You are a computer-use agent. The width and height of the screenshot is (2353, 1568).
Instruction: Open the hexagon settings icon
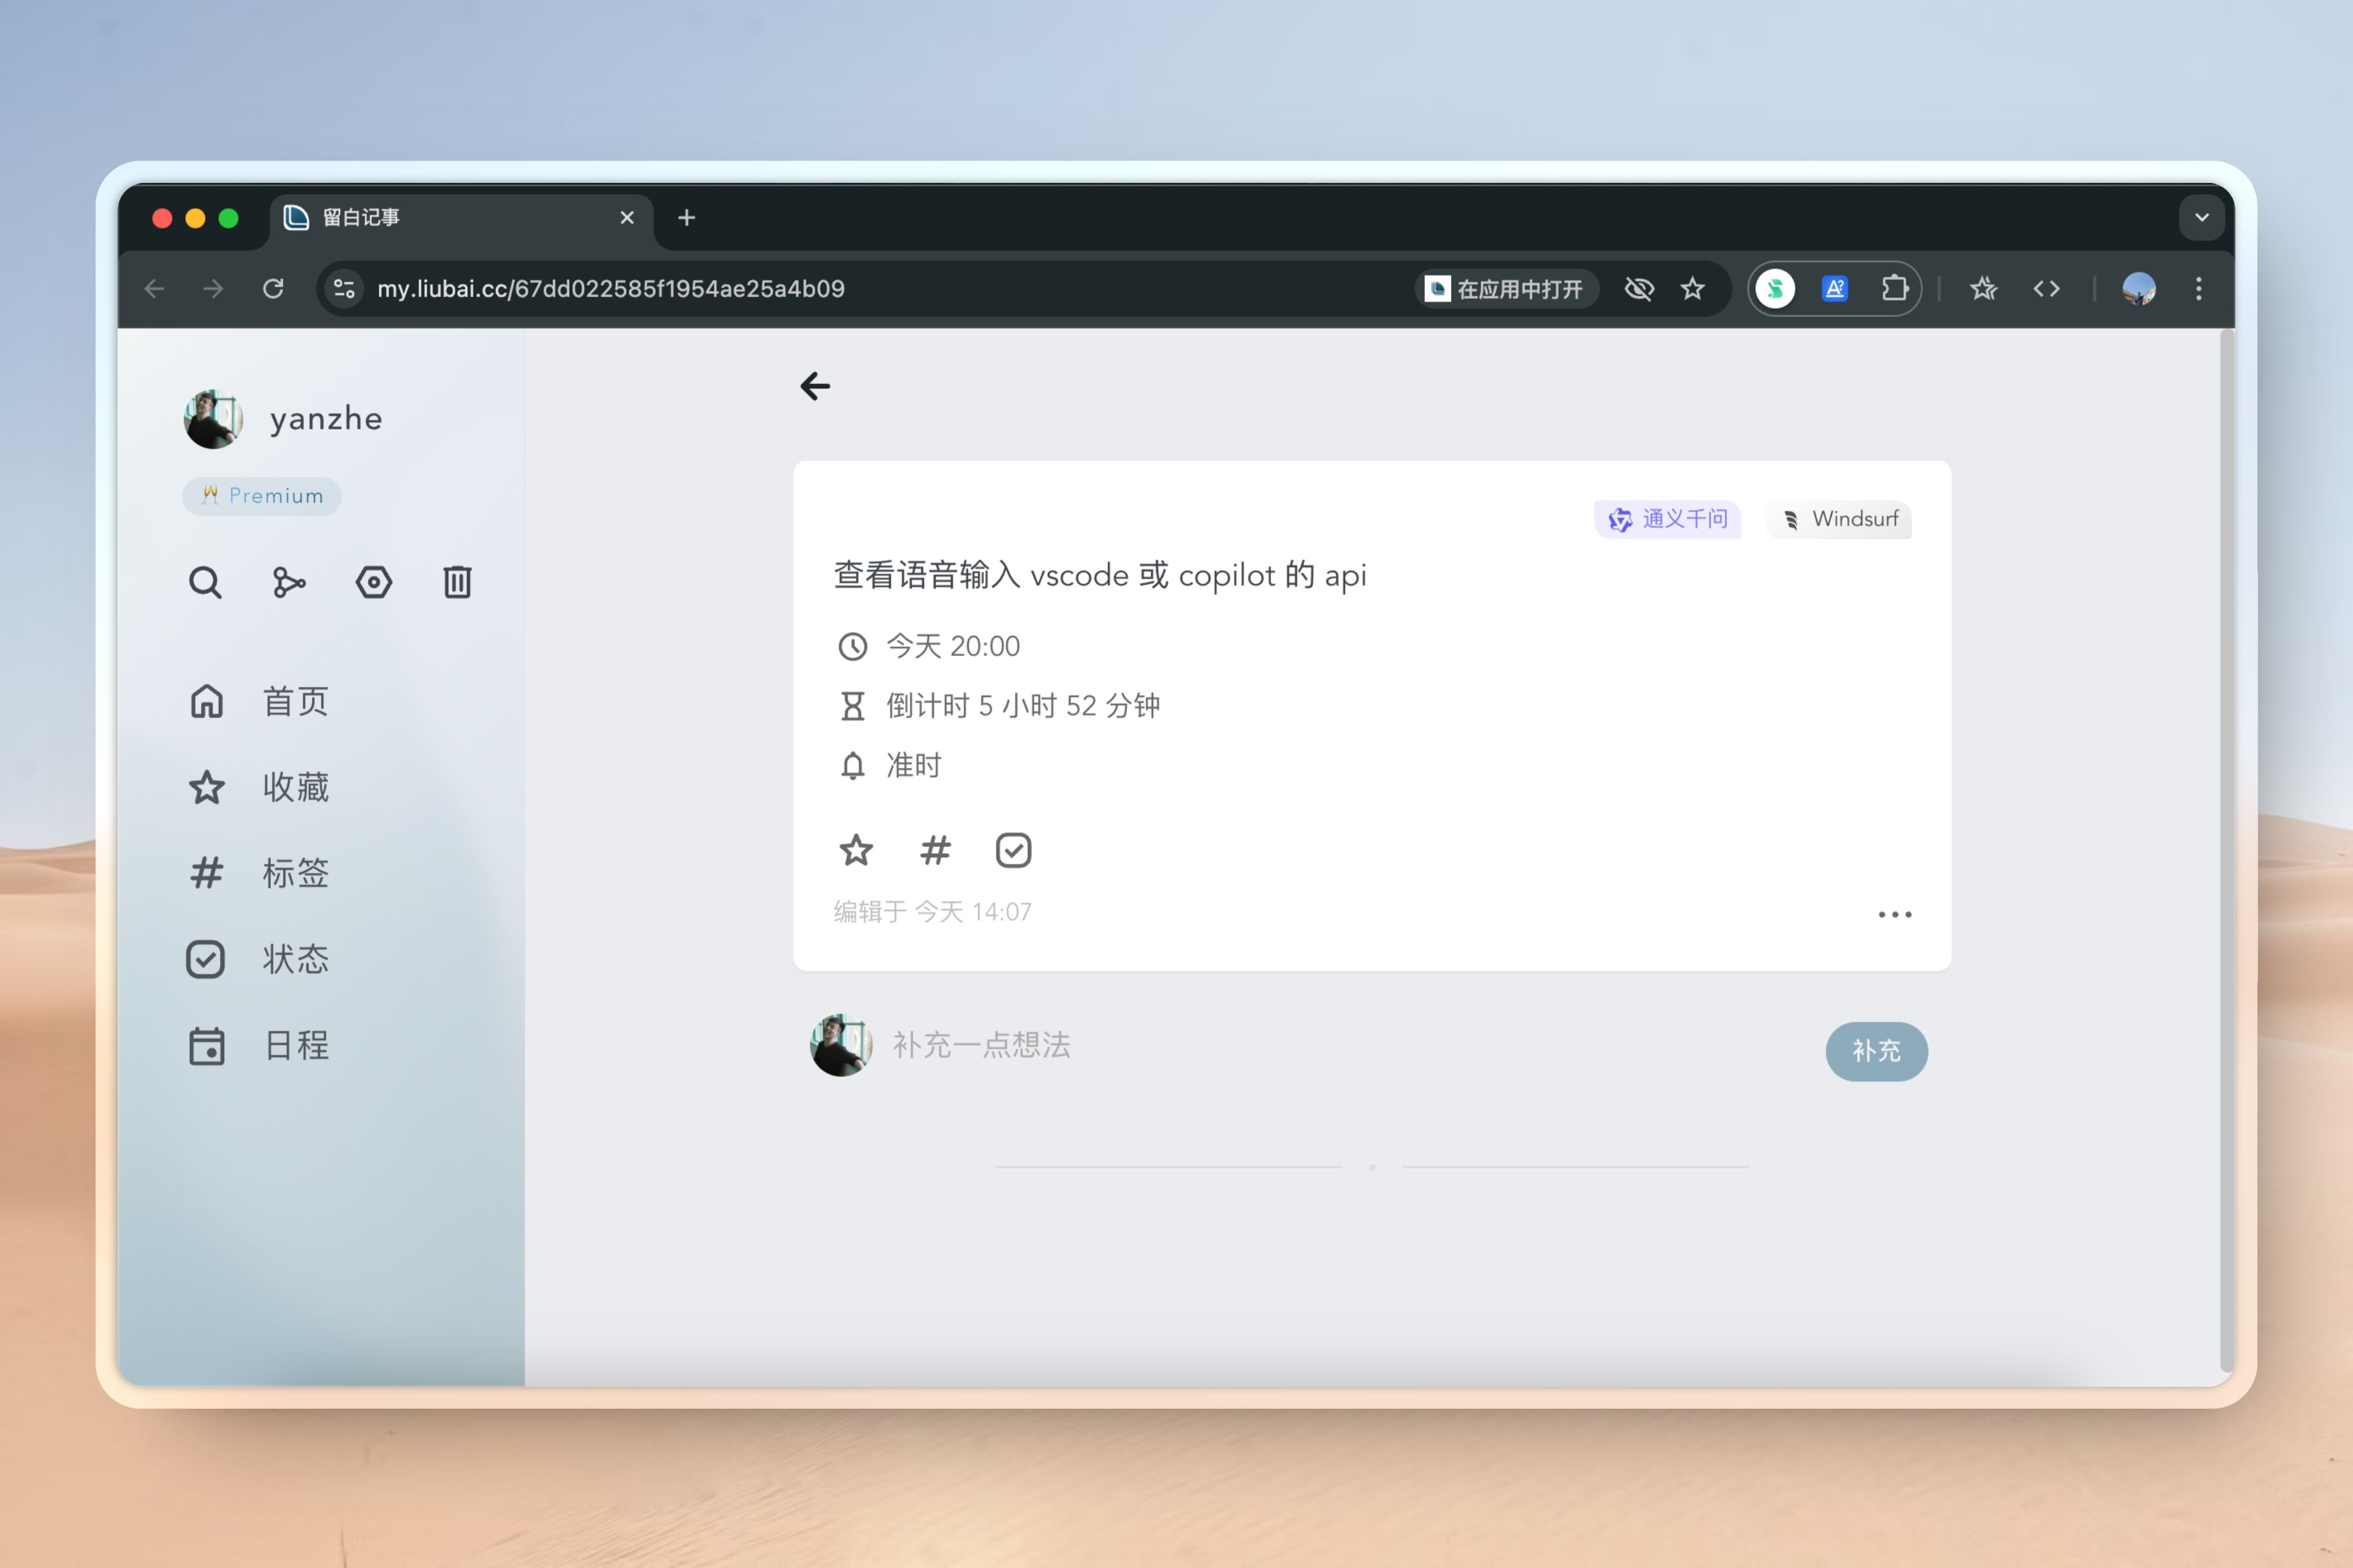[x=373, y=582]
